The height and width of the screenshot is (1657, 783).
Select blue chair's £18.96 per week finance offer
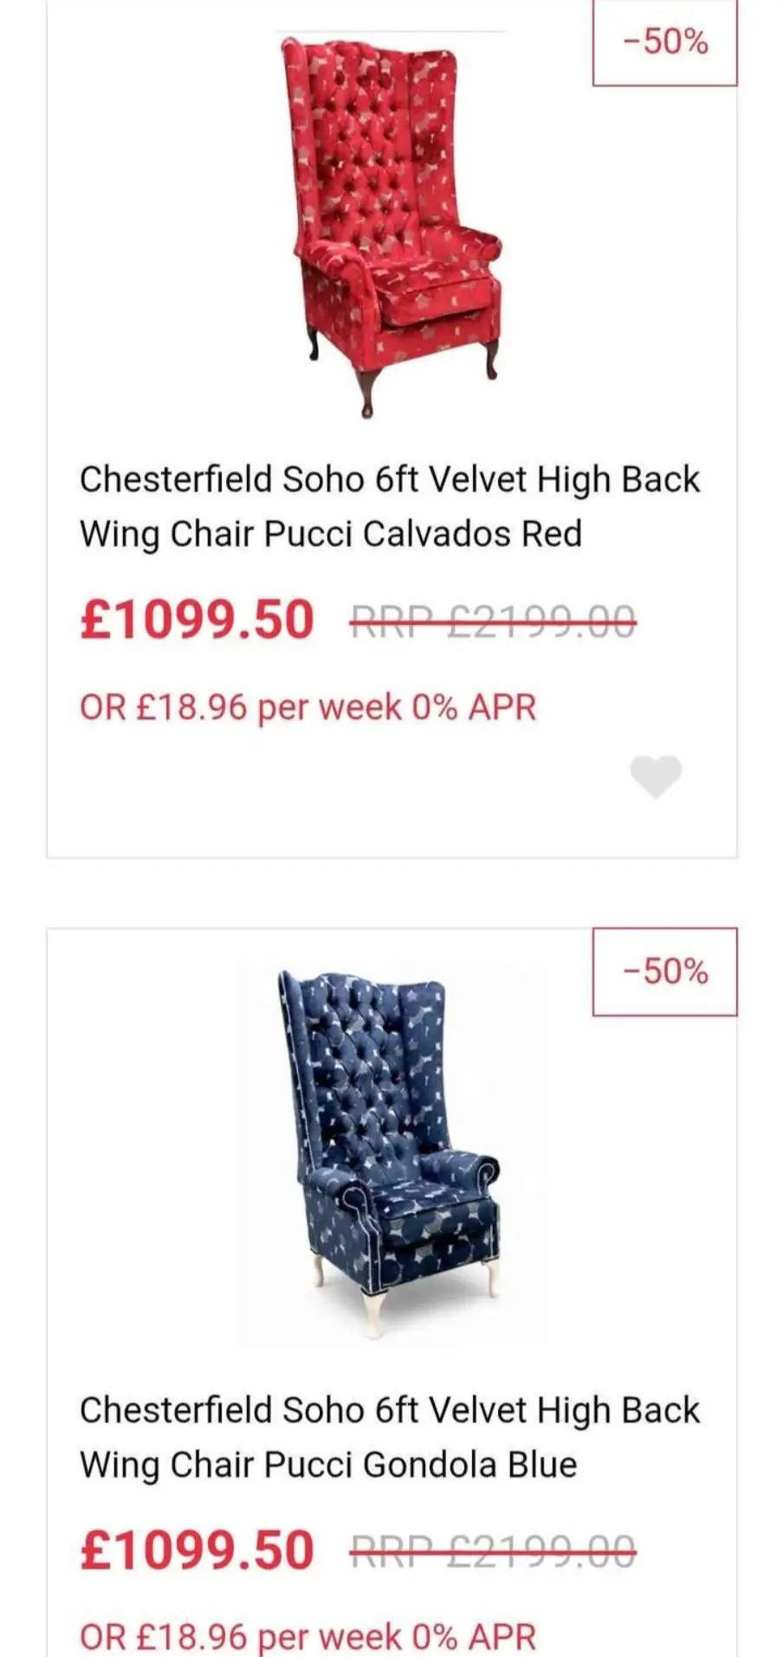[308, 1636]
